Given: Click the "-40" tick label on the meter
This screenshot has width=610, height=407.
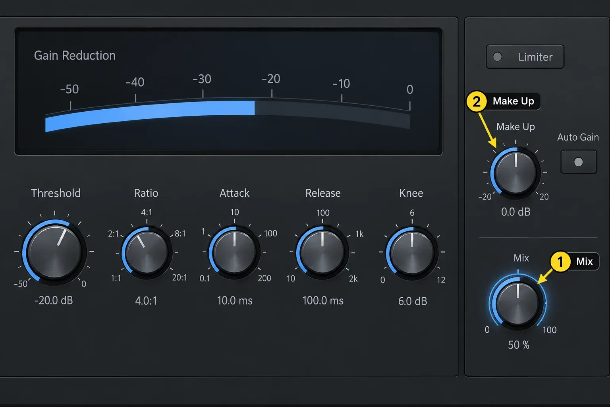Looking at the screenshot, I should (135, 82).
